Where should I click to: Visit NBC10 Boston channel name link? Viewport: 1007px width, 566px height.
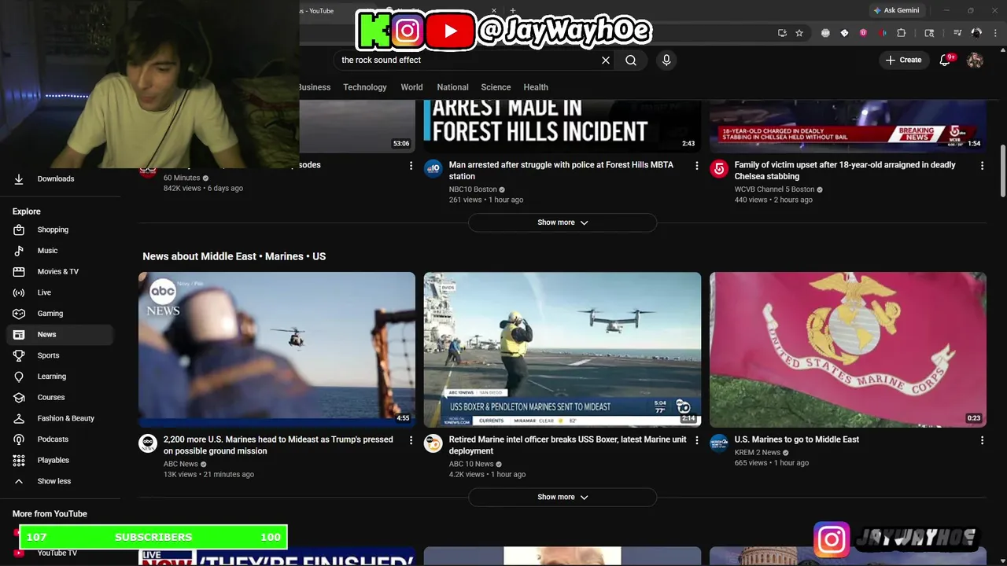[473, 189]
